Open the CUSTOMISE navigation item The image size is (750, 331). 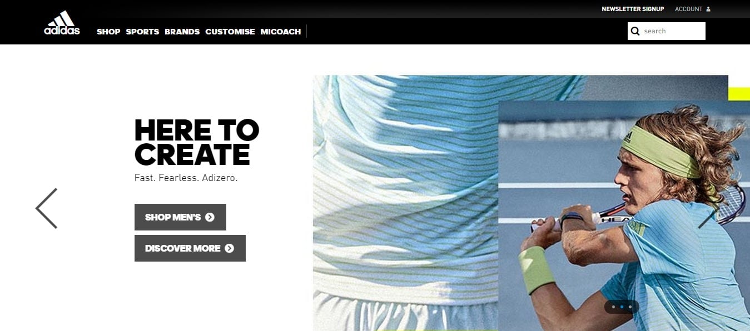point(230,32)
